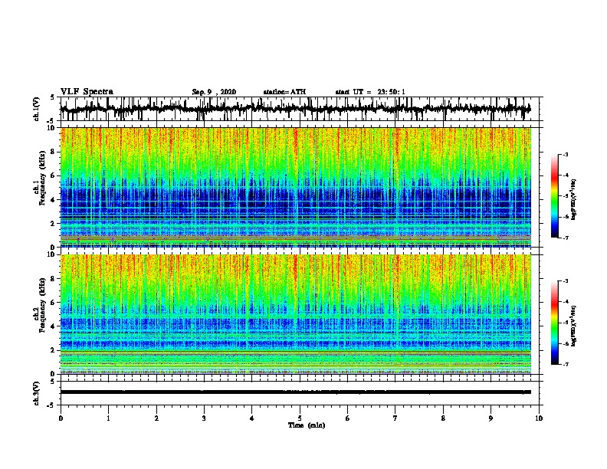This screenshot has width=607, height=469.
Task: Click the "-5" tick on ch.2 color bar
Action: click(566, 323)
